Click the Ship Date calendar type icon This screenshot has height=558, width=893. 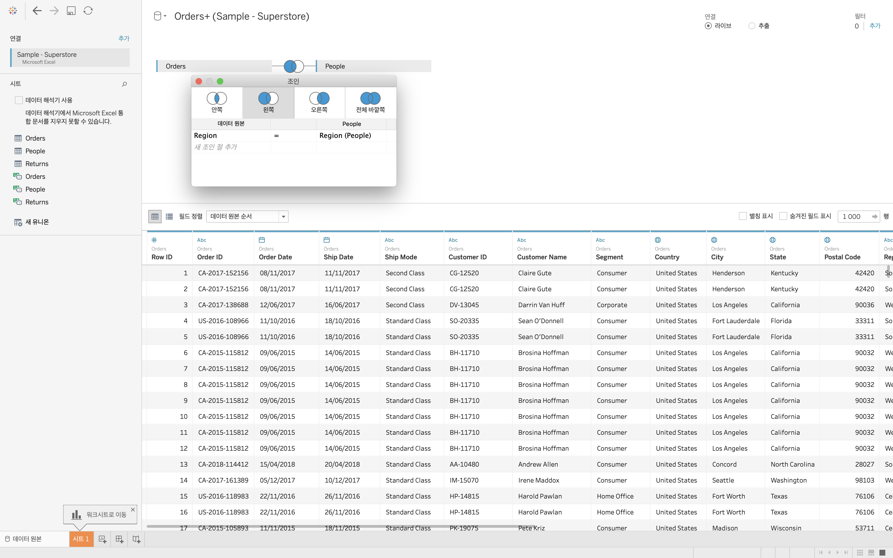pos(327,240)
